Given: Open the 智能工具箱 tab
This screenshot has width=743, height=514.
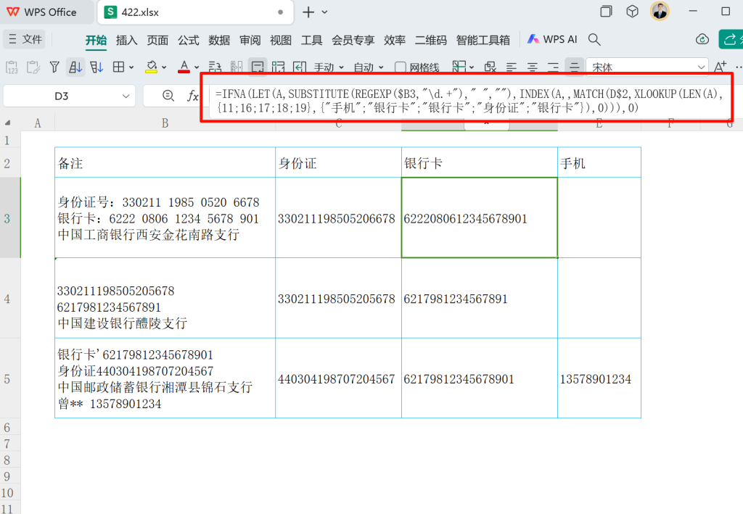Looking at the screenshot, I should click(483, 40).
